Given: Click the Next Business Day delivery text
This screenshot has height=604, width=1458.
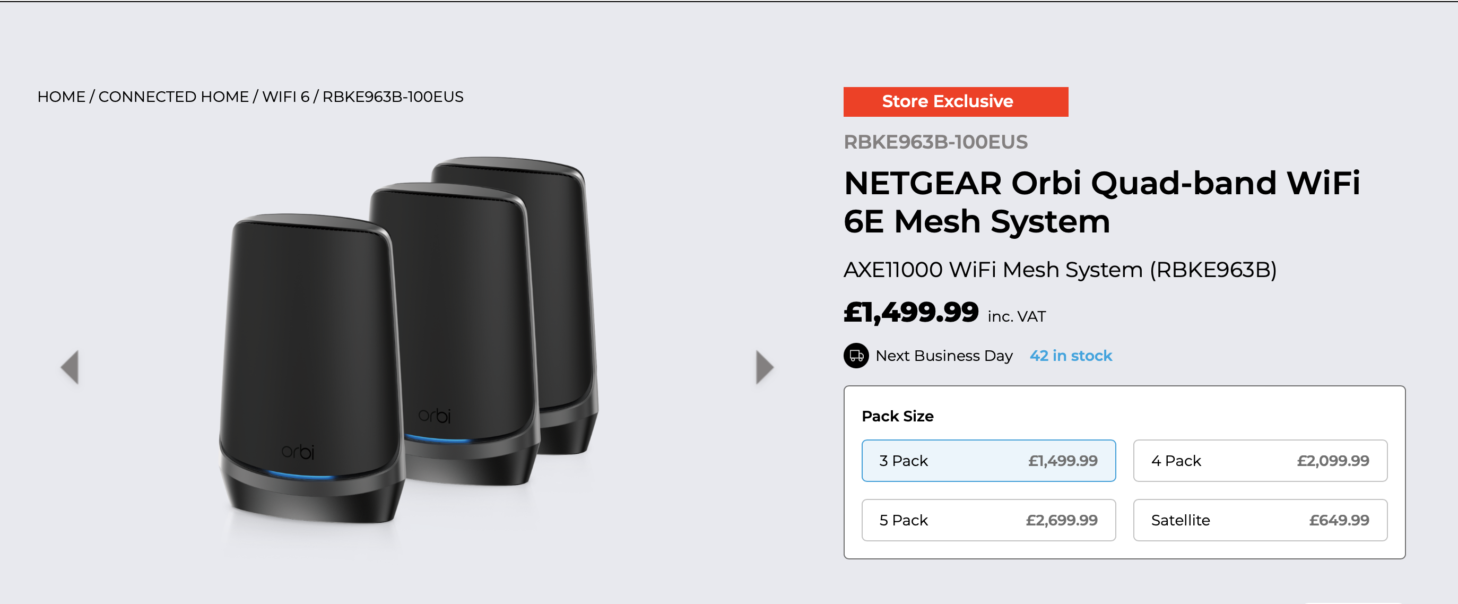Looking at the screenshot, I should click(943, 356).
